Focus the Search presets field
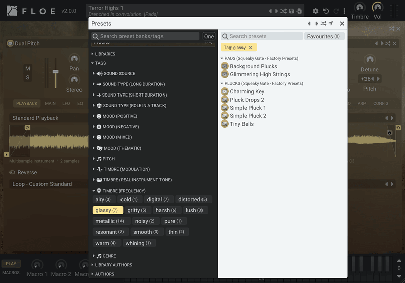Viewport: 405px width, 283px height. [x=262, y=36]
